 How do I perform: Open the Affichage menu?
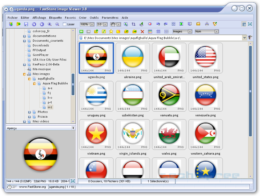tap(39, 18)
